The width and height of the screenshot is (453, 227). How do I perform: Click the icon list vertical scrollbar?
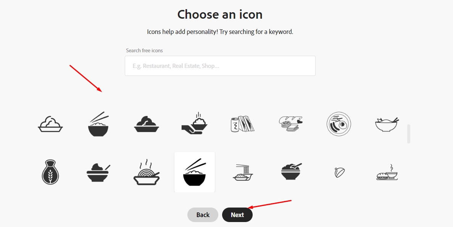(408, 134)
